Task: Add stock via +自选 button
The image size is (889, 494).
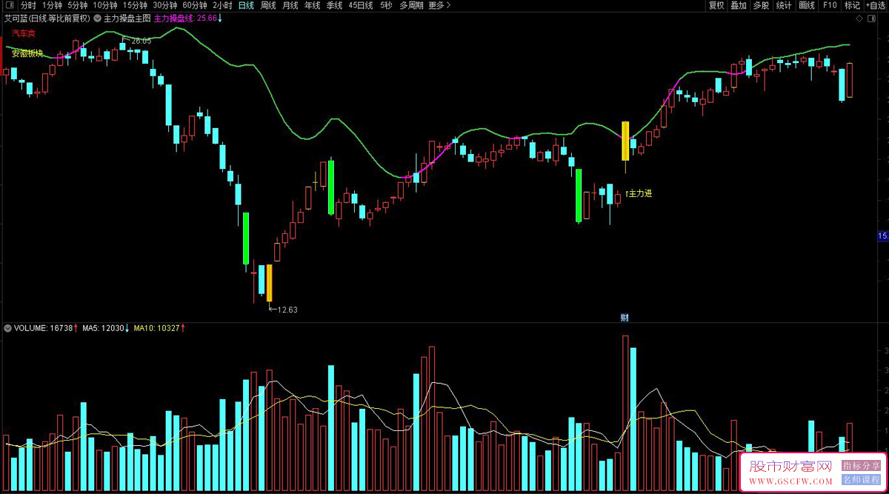Action: click(874, 5)
